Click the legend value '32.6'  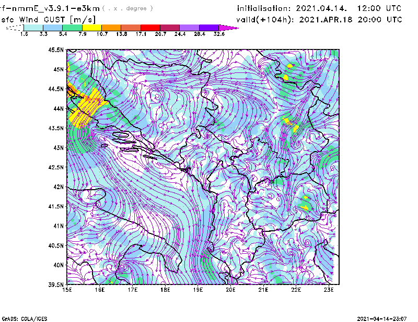click(x=219, y=34)
